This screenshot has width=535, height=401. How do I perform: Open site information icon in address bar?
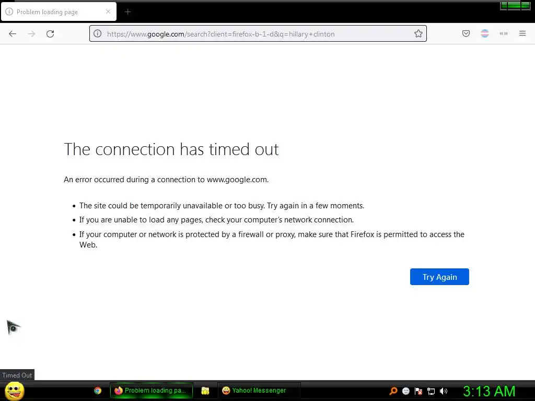coord(98,34)
